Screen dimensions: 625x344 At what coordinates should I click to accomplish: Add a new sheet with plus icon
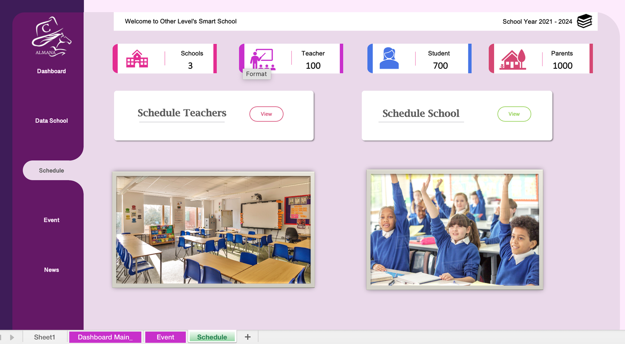(x=248, y=337)
